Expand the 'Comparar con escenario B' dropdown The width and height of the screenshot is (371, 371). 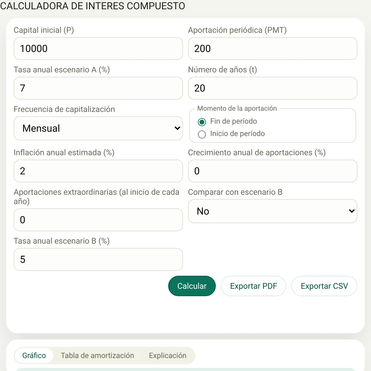[x=272, y=211]
